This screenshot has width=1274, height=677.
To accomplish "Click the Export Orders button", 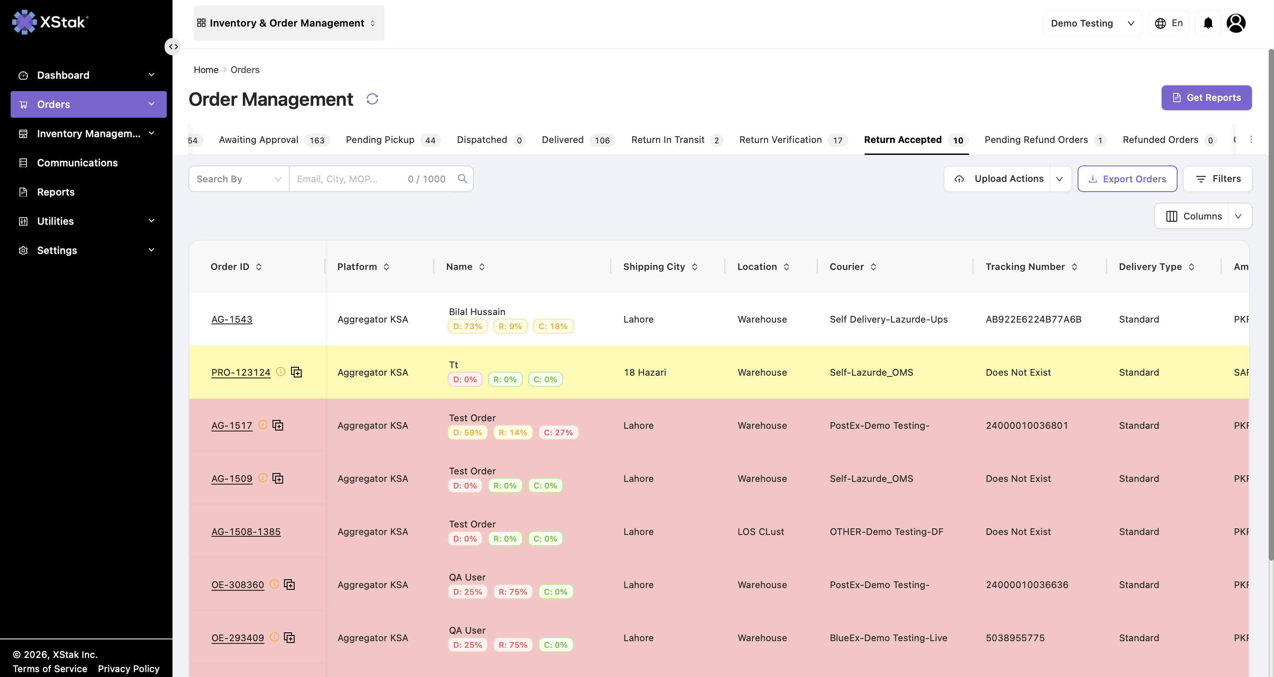I will click(x=1127, y=179).
